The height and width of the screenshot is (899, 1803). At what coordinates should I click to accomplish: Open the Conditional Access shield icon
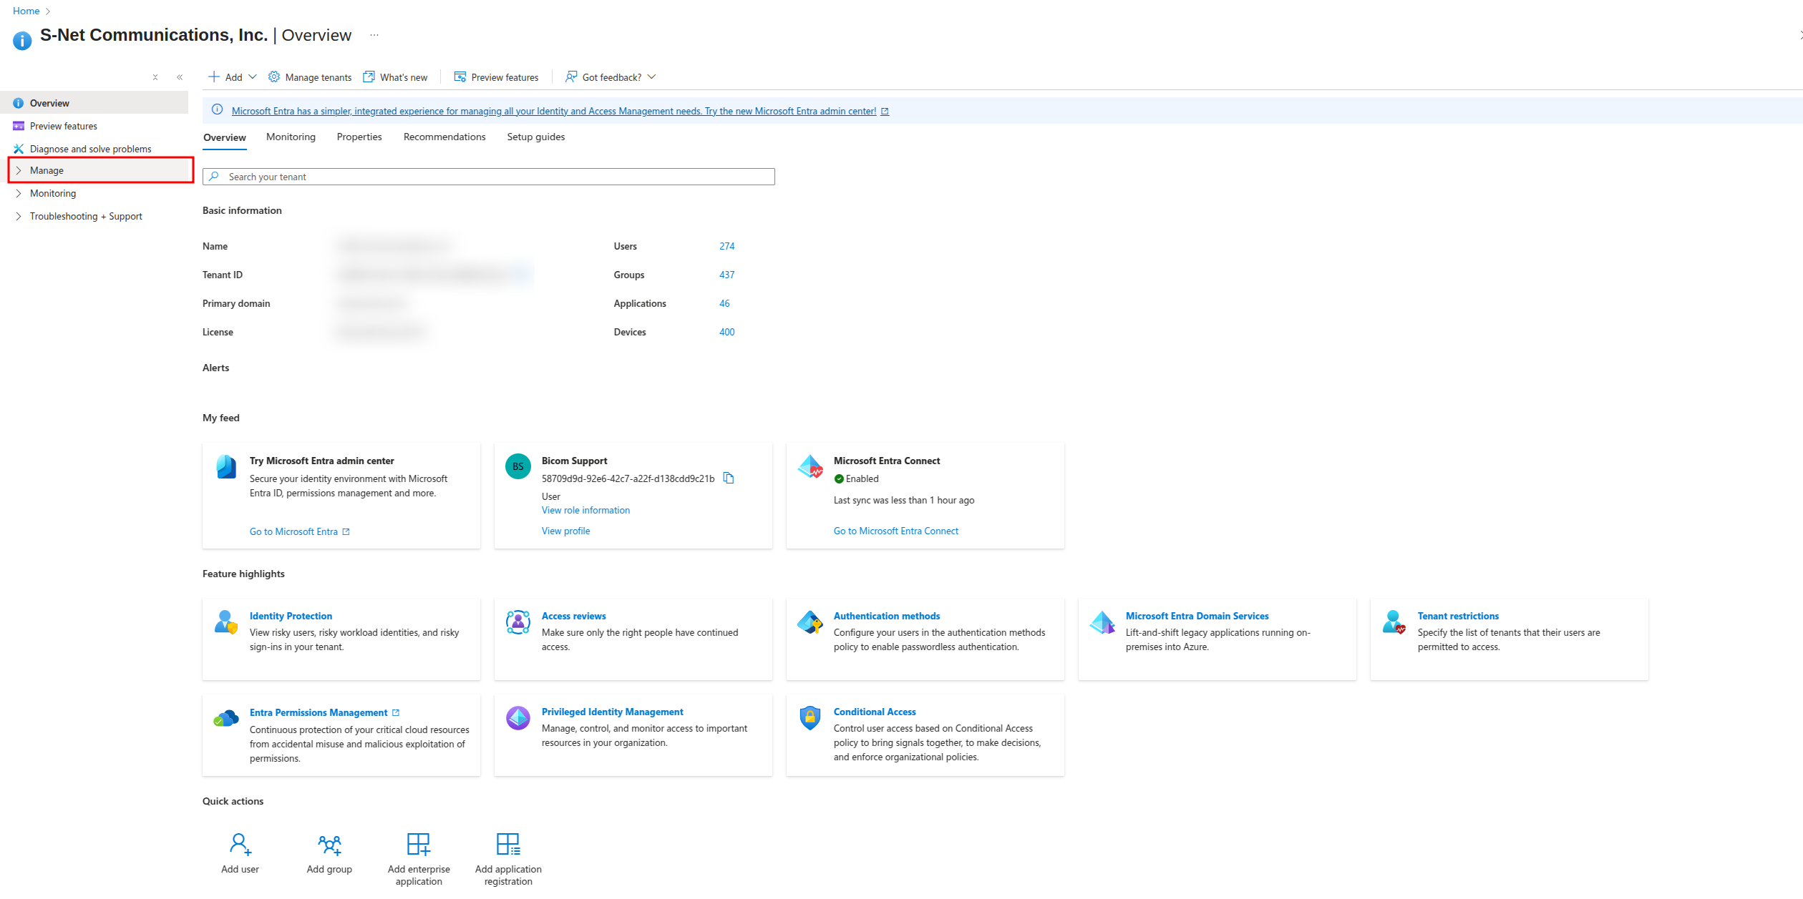click(x=810, y=717)
